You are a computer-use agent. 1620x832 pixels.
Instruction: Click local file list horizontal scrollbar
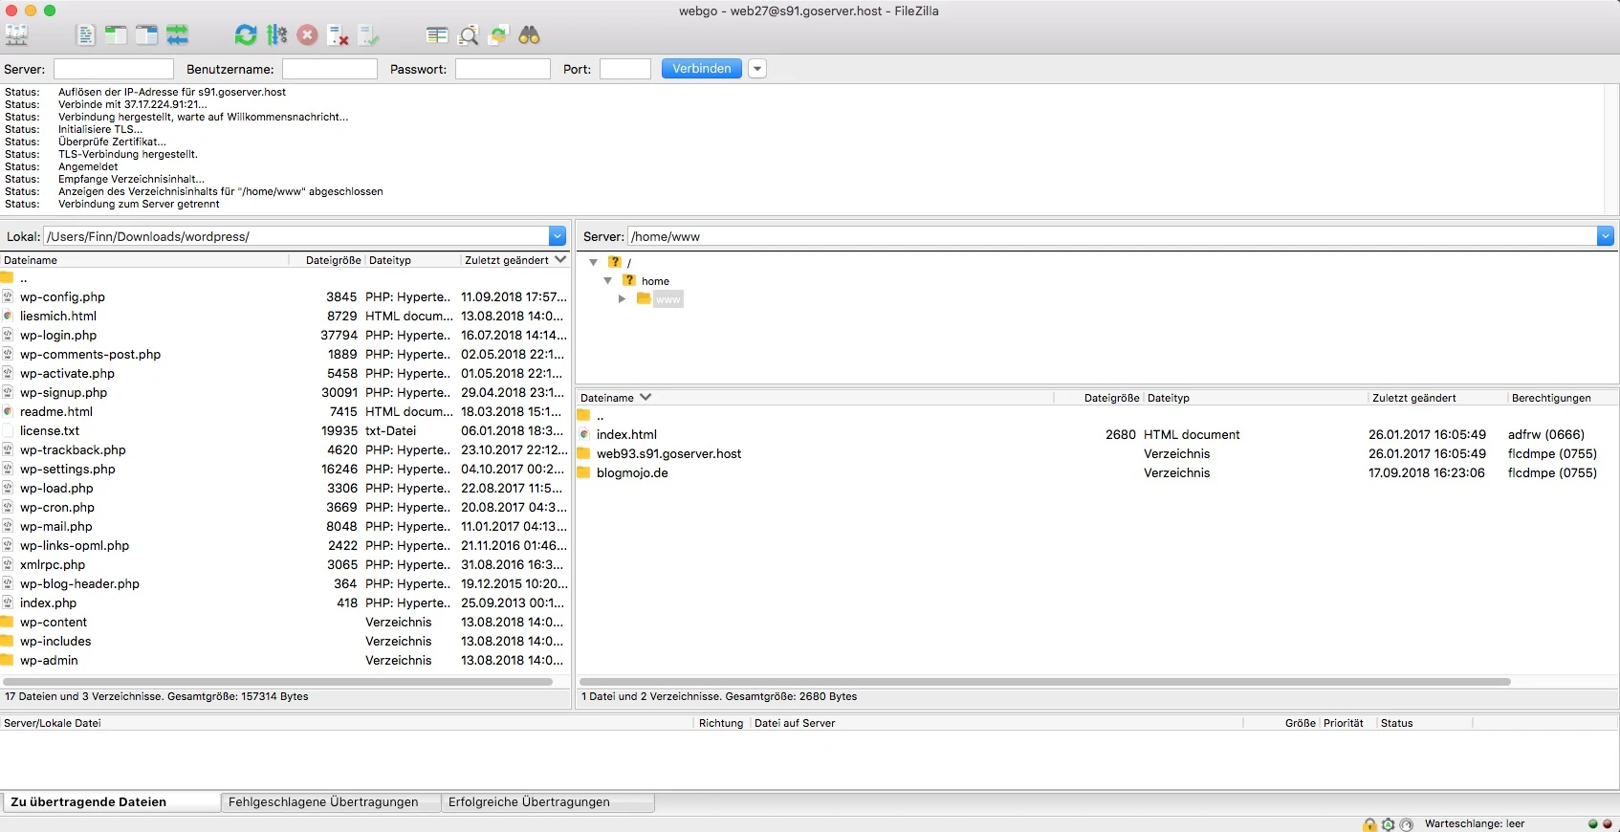click(278, 682)
